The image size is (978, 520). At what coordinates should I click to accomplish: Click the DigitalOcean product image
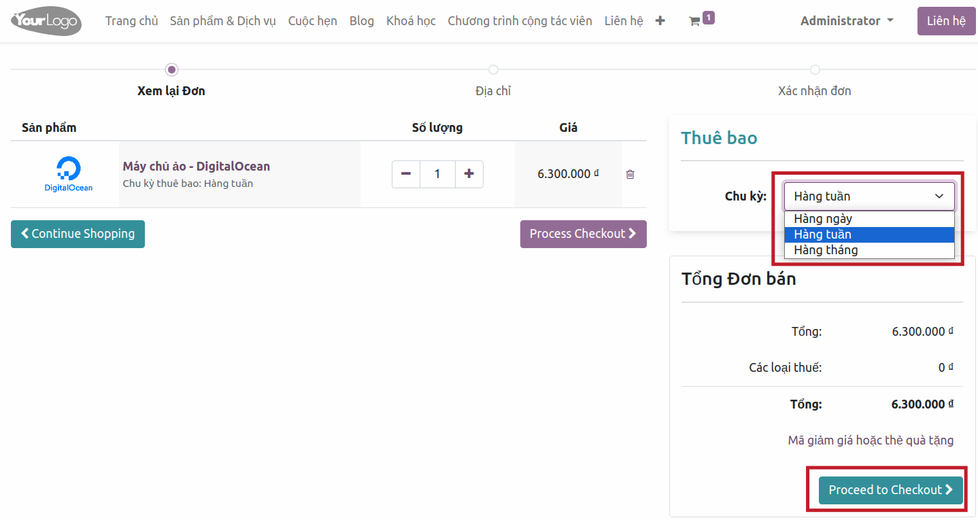68,174
